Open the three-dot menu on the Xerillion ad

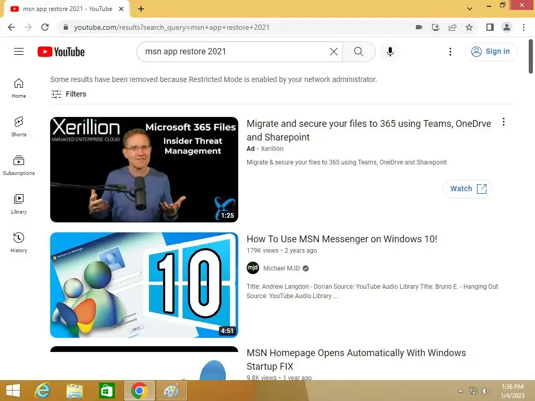tap(503, 122)
